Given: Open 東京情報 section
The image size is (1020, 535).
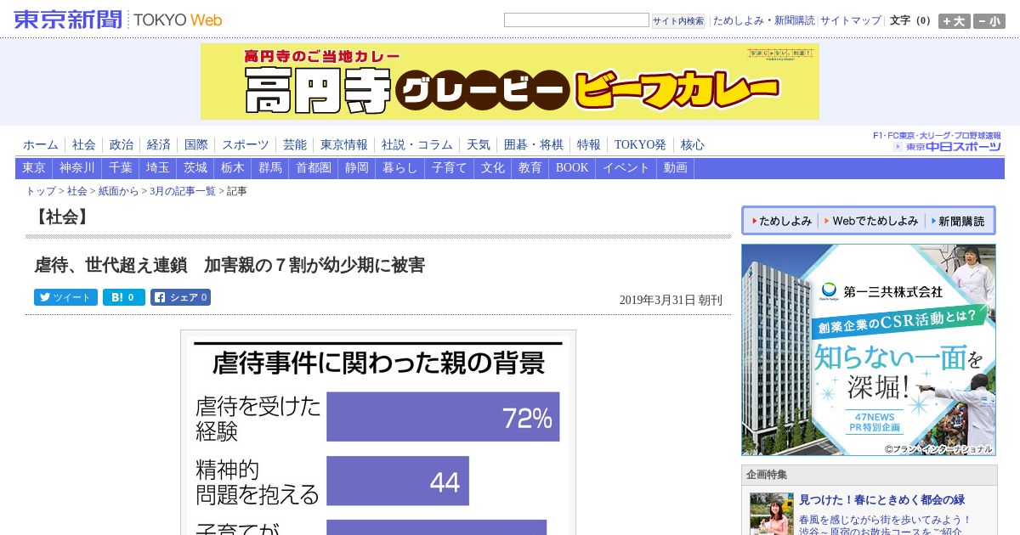Looking at the screenshot, I should pyautogui.click(x=344, y=145).
